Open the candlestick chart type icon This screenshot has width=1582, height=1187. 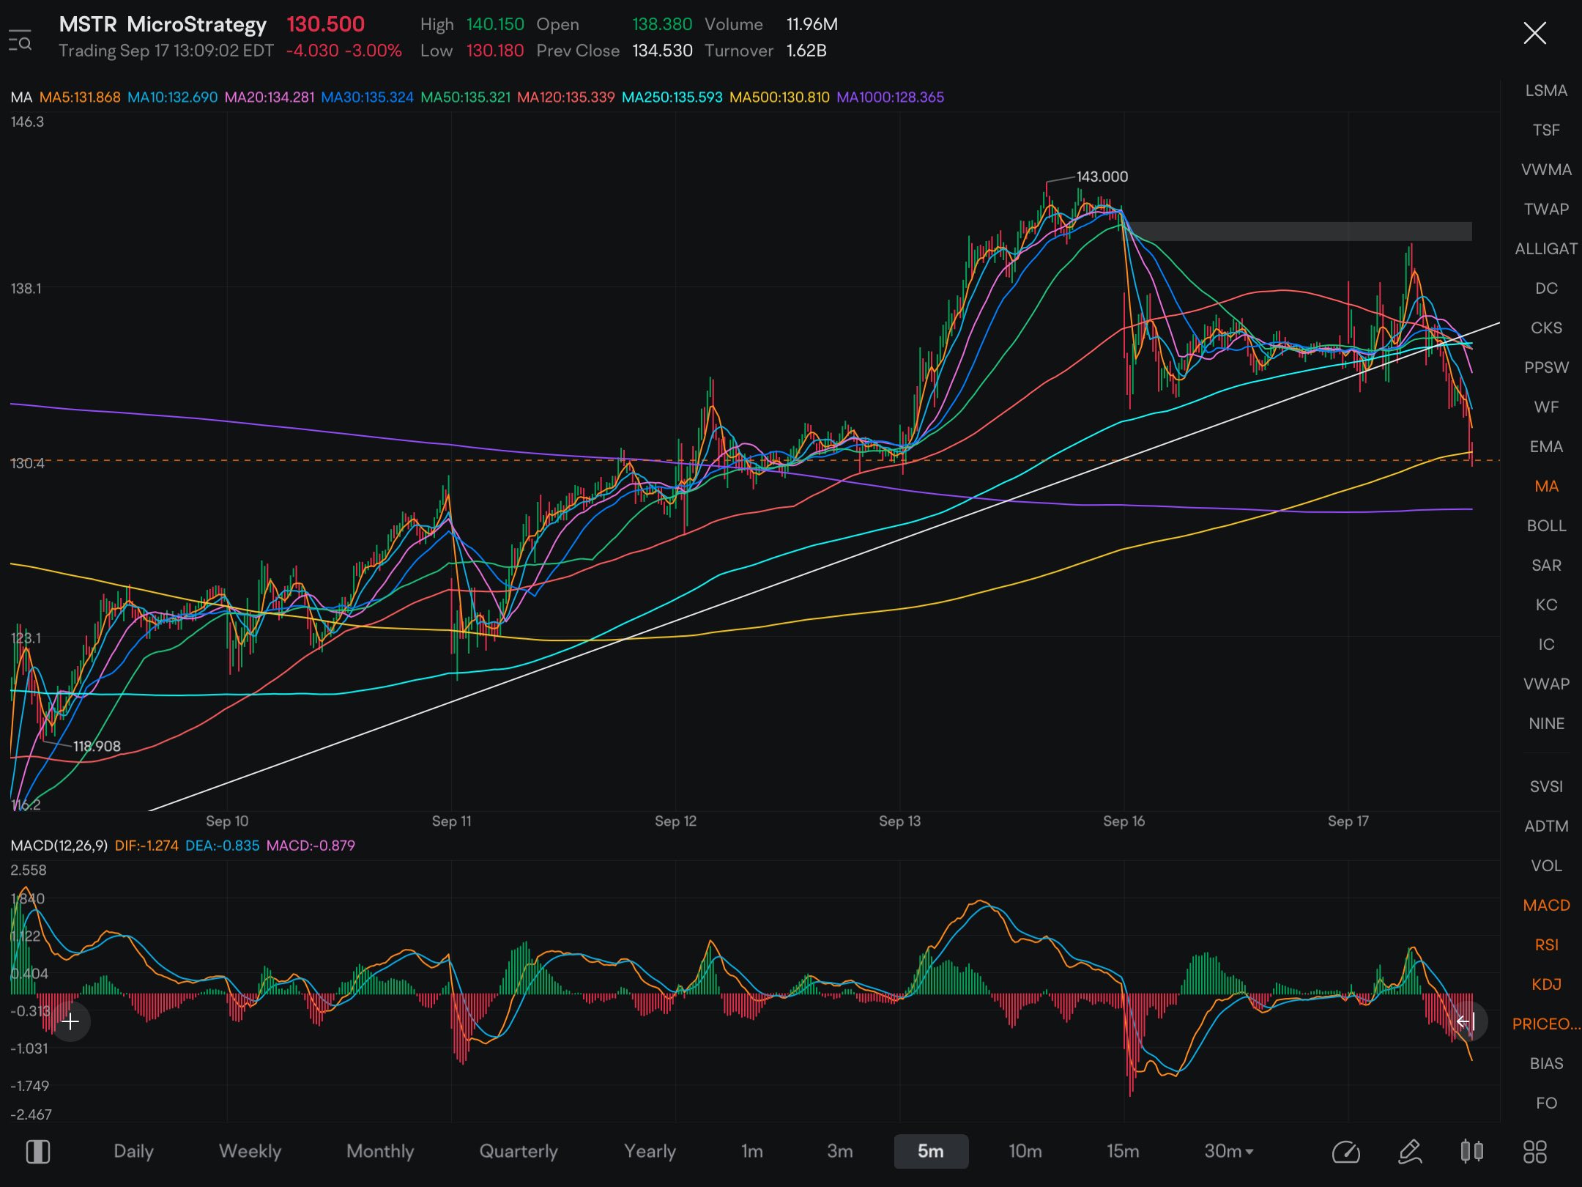(x=1471, y=1151)
